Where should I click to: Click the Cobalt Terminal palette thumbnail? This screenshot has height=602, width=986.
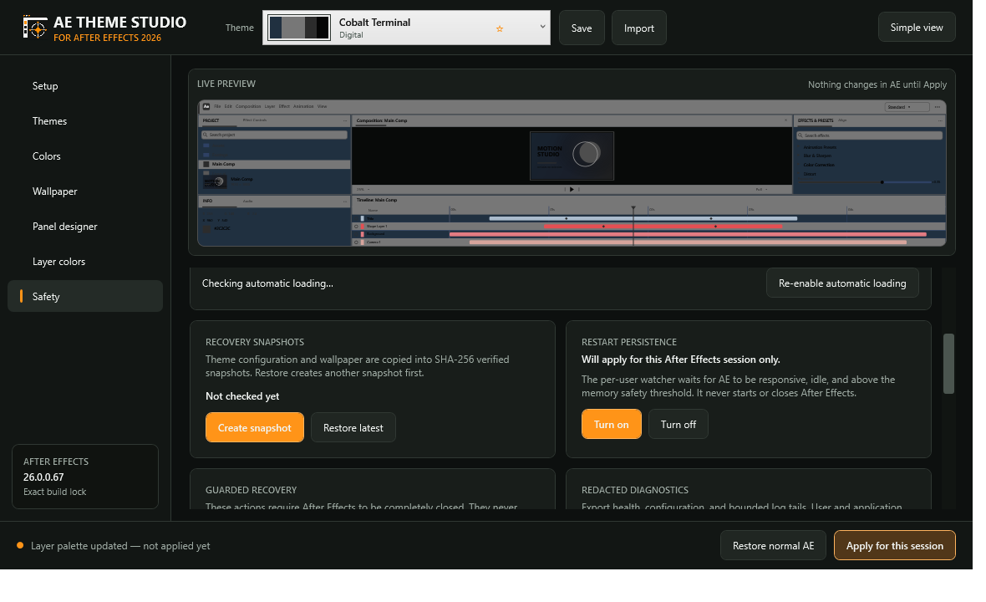click(298, 28)
